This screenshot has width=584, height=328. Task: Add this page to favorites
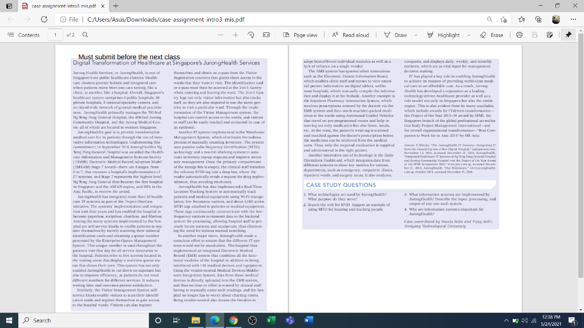[x=504, y=19]
